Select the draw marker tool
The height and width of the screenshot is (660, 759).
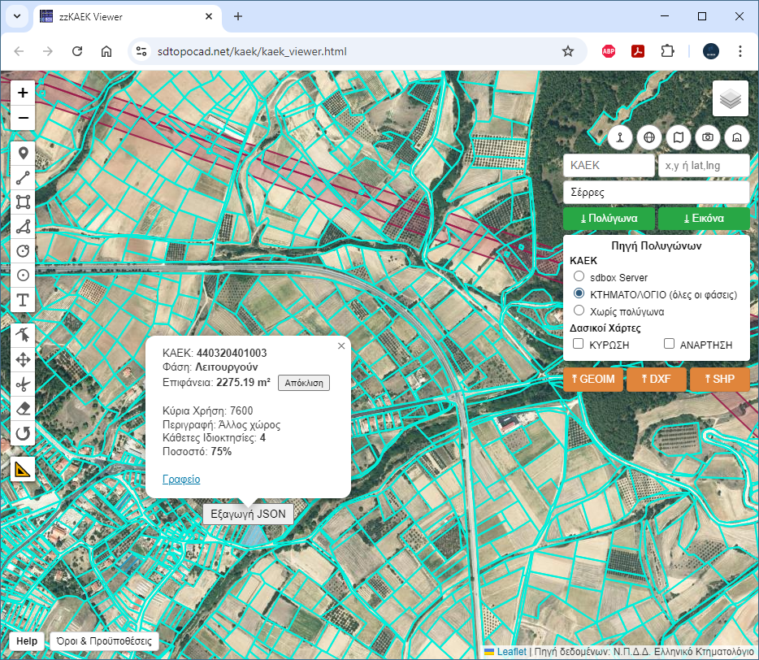23,153
